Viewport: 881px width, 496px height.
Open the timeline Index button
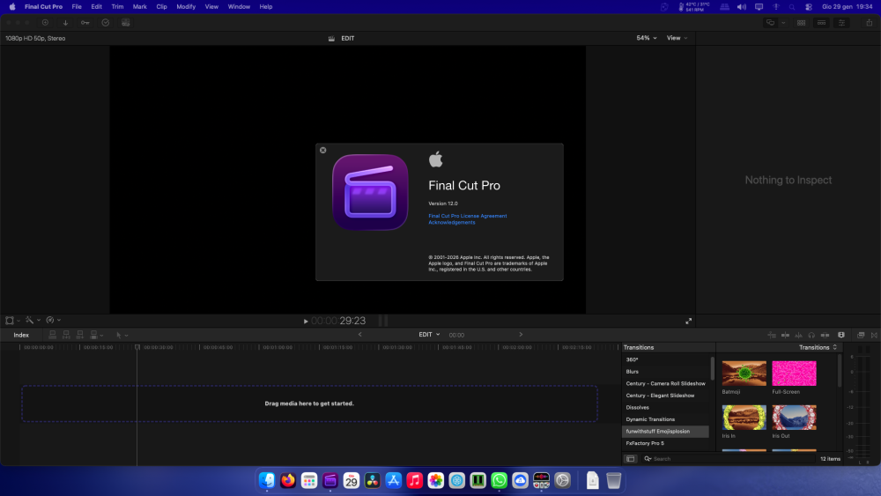tap(21, 335)
